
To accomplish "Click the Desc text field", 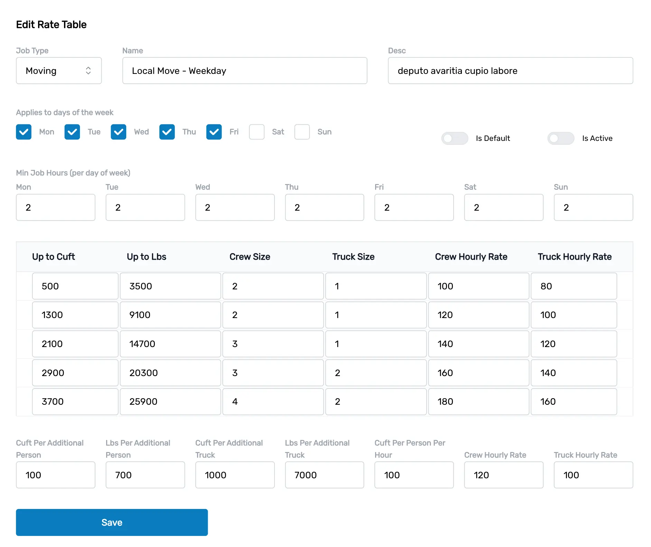I will click(x=510, y=71).
